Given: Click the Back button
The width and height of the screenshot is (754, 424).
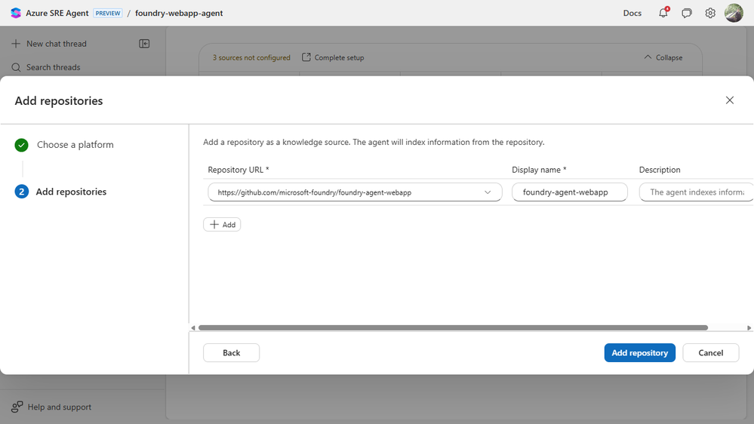Looking at the screenshot, I should point(231,353).
